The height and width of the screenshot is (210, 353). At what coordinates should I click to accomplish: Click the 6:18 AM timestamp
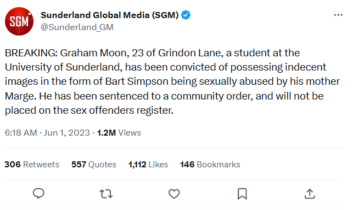pos(21,133)
